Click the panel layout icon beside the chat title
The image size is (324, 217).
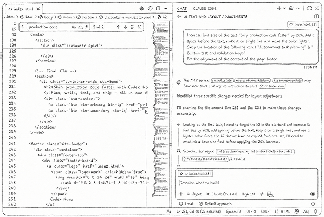(316, 16)
